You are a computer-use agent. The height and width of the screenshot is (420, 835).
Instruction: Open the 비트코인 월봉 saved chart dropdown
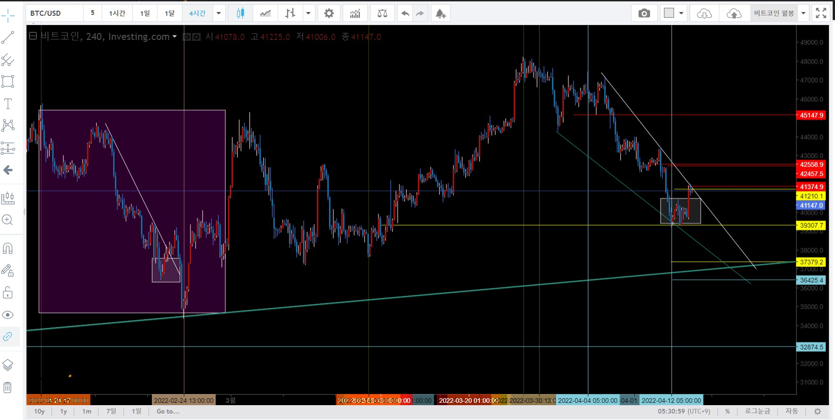tap(803, 13)
